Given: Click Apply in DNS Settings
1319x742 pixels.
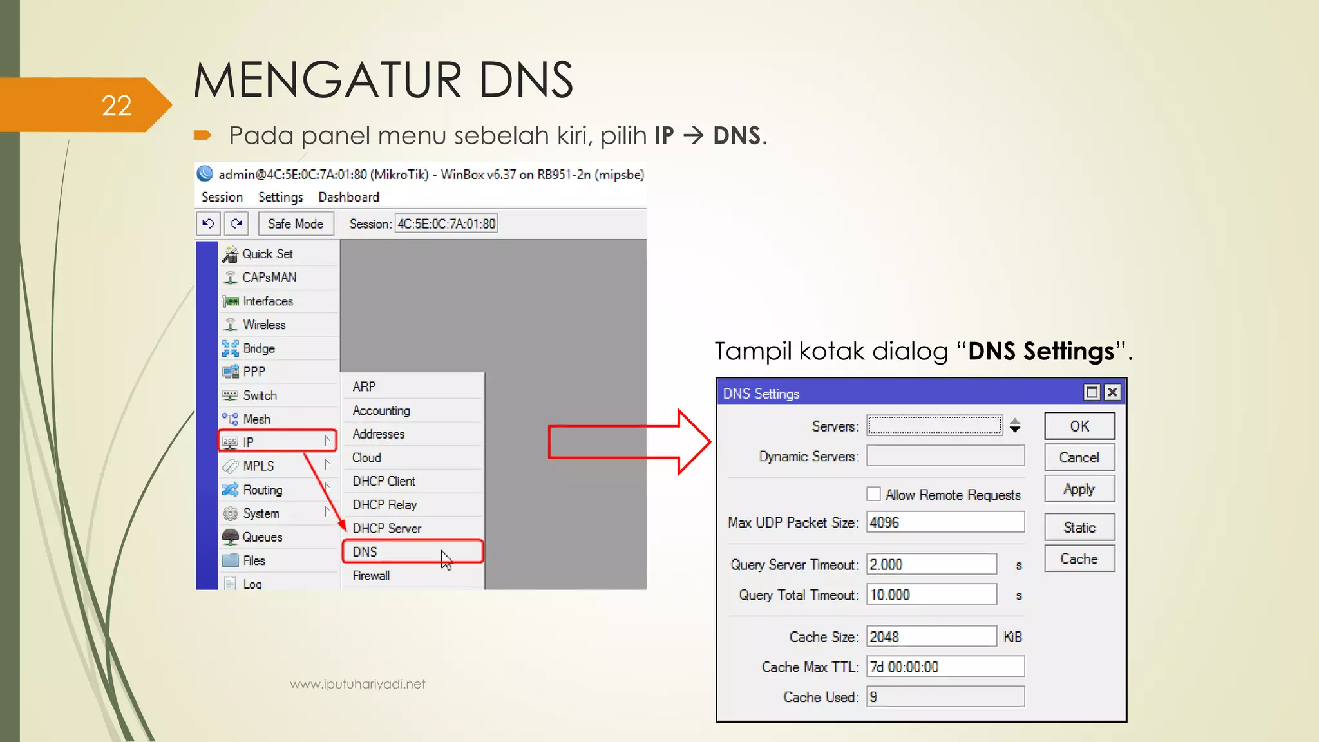Looking at the screenshot, I should (x=1079, y=489).
